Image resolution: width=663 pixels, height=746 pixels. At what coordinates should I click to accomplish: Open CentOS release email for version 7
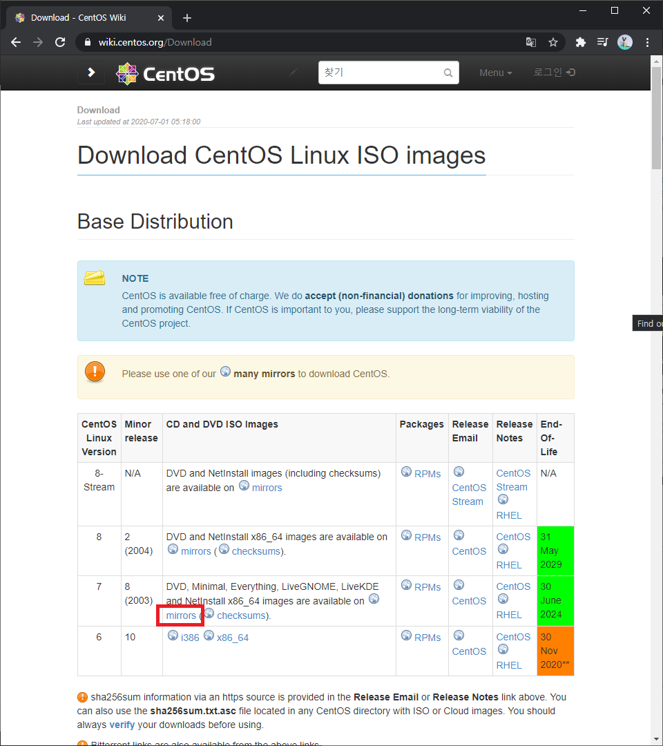click(x=469, y=601)
